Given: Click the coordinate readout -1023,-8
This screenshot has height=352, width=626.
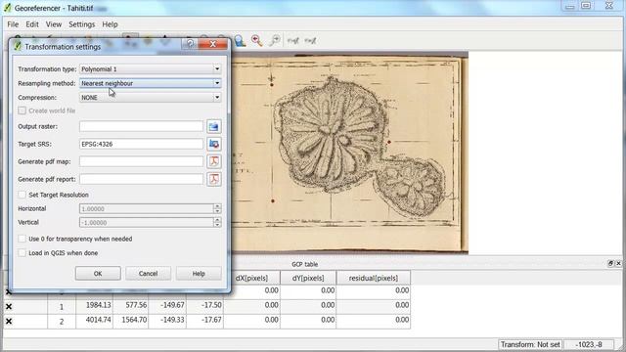Looking at the screenshot, I should click(589, 344).
